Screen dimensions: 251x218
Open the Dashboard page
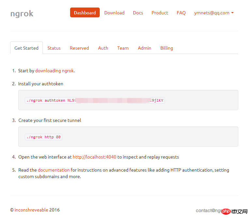(85, 12)
